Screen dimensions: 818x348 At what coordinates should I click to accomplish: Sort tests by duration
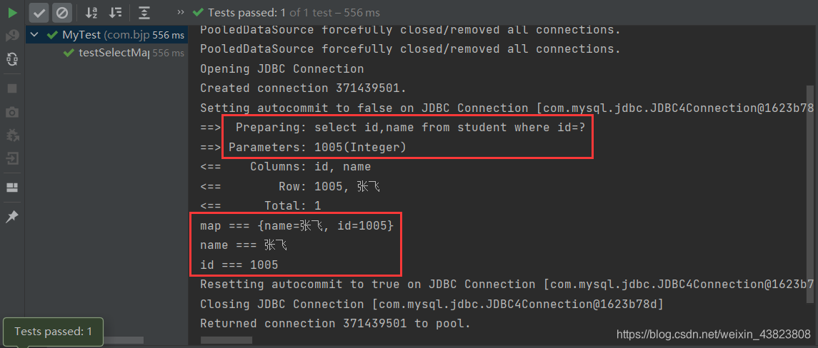(x=114, y=12)
